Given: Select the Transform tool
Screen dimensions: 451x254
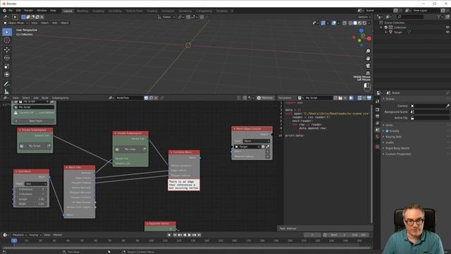Looking at the screenshot, I should pos(7,75).
